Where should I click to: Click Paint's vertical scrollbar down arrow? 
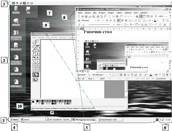(126, 97)
